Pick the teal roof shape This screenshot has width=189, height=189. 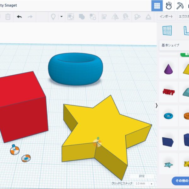pyautogui.click(x=186, y=92)
